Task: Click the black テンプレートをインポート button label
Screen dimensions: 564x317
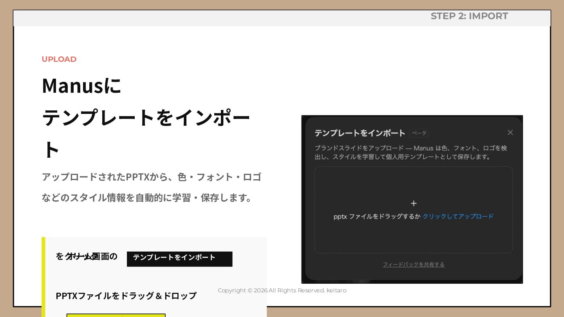Action: tap(179, 259)
